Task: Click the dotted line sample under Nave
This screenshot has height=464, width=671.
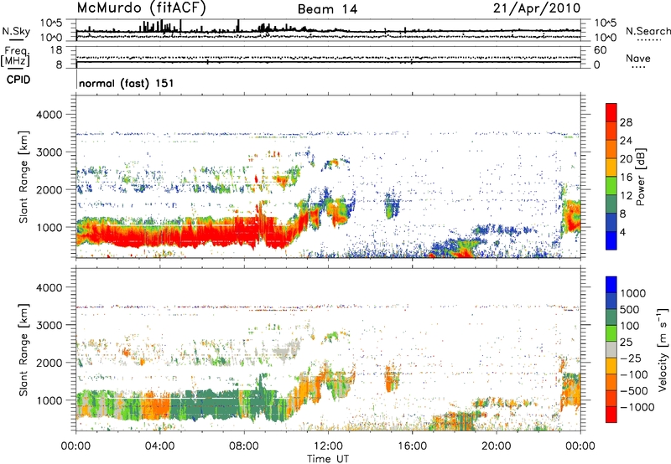Action: [x=638, y=67]
